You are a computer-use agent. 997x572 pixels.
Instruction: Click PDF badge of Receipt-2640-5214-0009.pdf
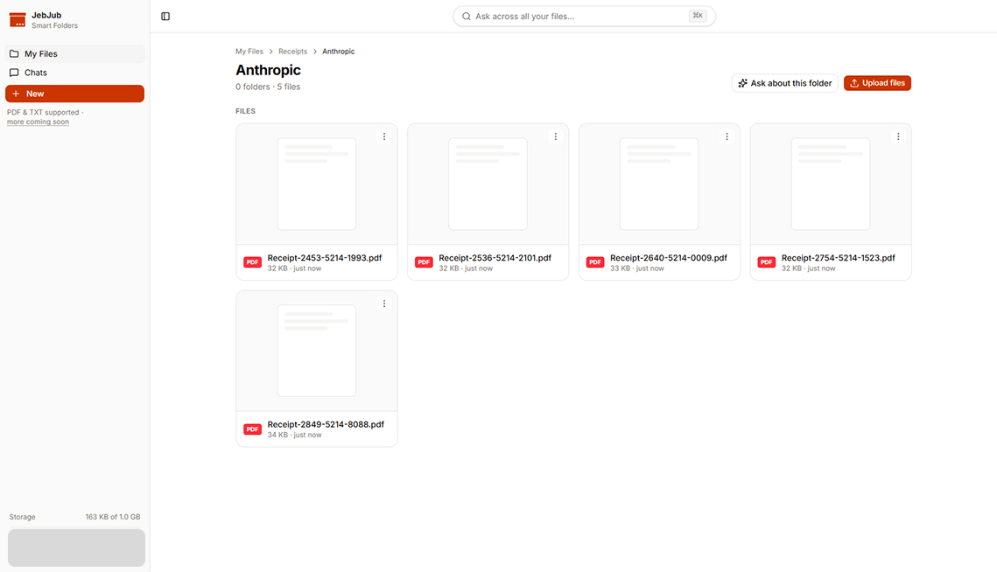pyautogui.click(x=595, y=262)
